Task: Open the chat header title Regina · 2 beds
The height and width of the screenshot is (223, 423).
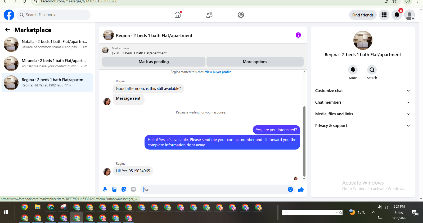Action: pyautogui.click(x=154, y=36)
